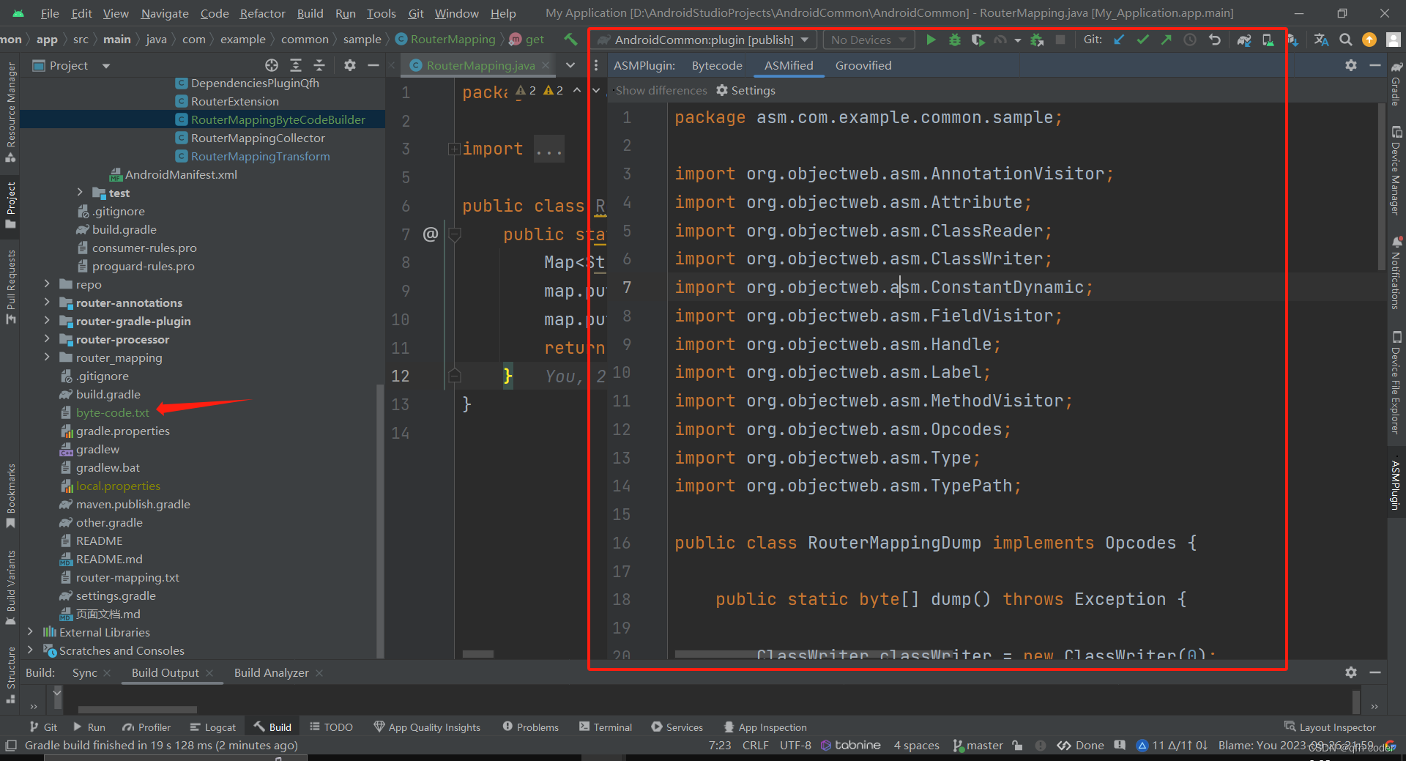Viewport: 1406px width, 761px height.
Task: Toggle the Structure side panel
Action: [10, 675]
